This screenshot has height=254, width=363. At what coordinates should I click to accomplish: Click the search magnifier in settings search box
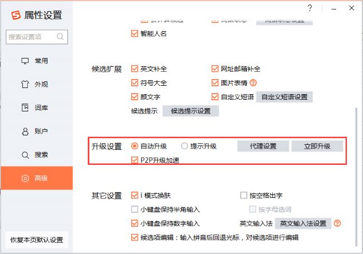60,36
